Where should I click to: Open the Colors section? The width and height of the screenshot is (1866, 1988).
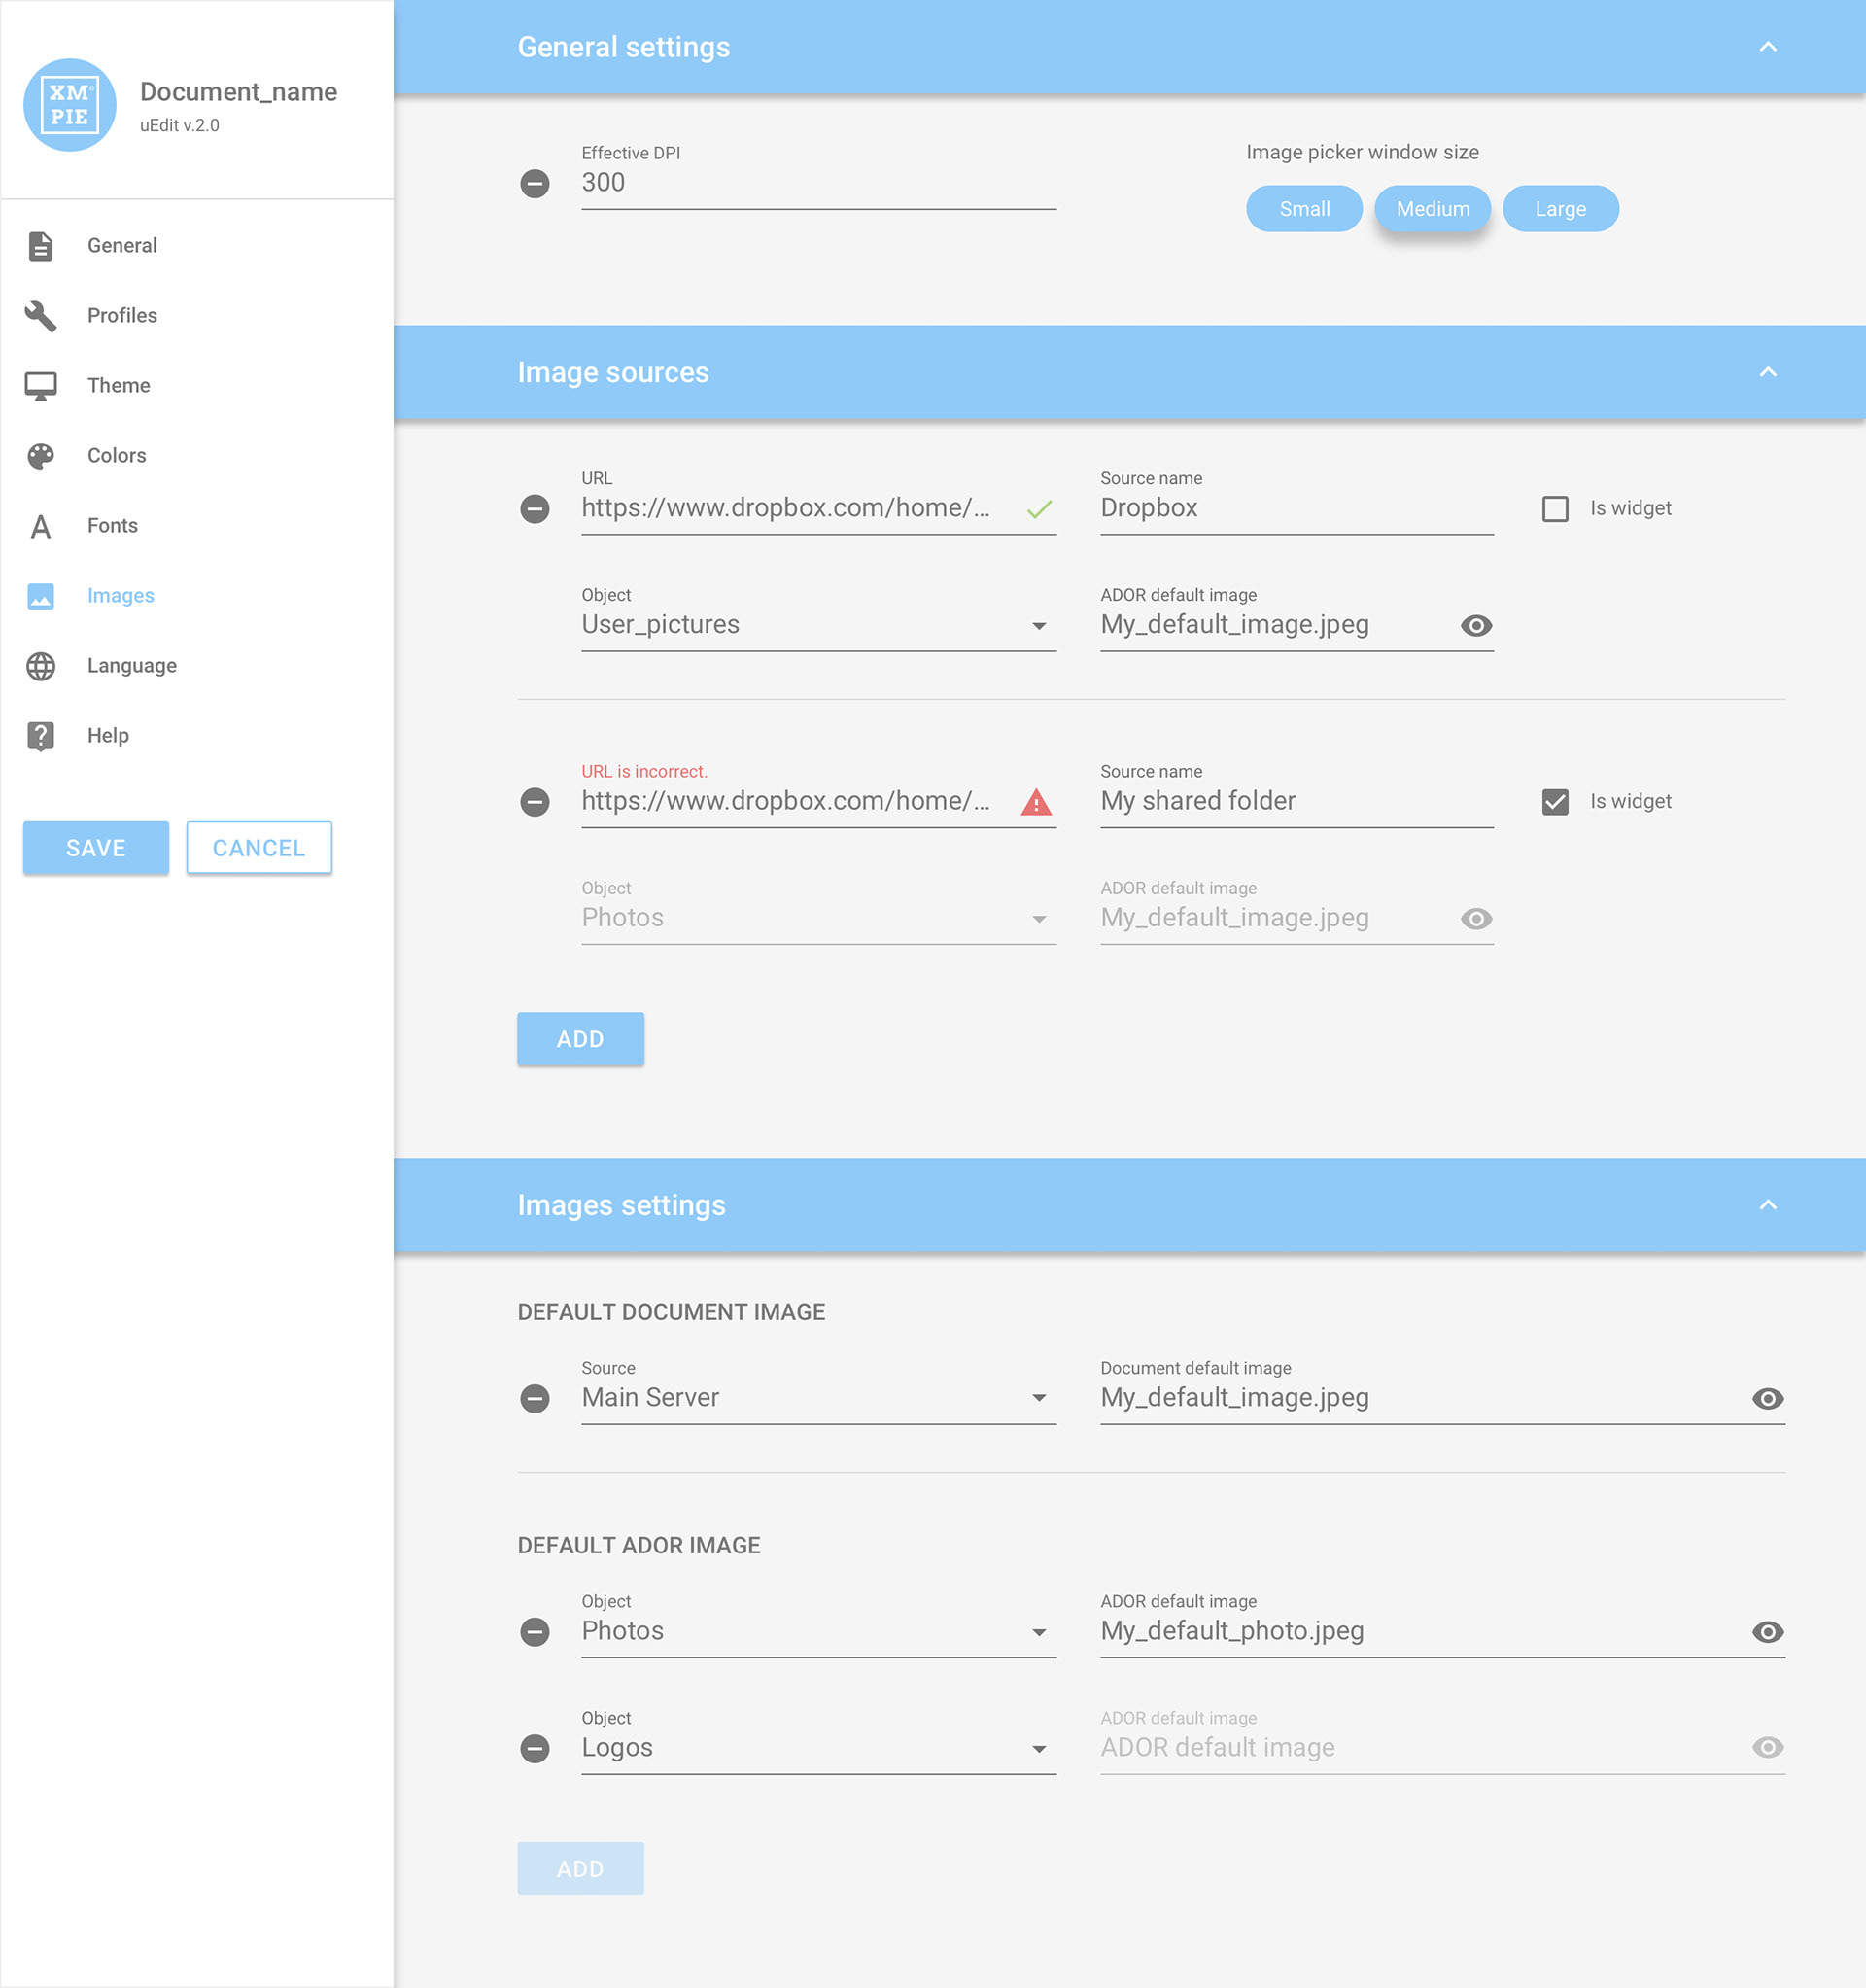116,456
